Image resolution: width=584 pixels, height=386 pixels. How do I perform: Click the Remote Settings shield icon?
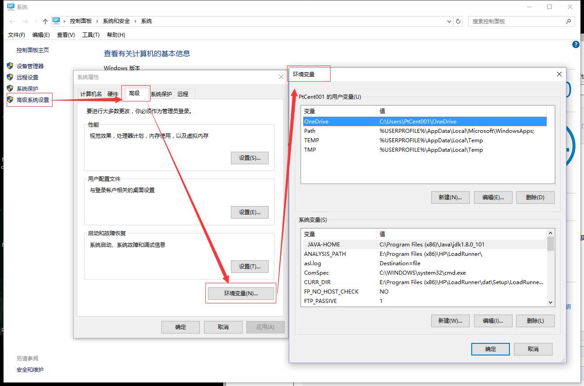coord(10,77)
